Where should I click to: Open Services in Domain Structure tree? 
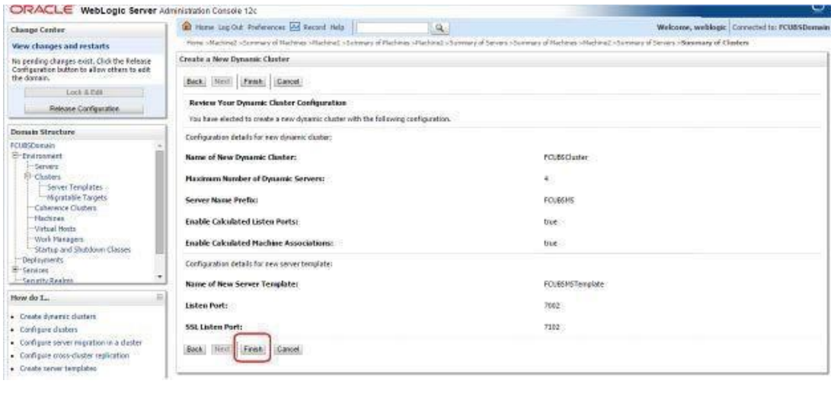point(35,270)
